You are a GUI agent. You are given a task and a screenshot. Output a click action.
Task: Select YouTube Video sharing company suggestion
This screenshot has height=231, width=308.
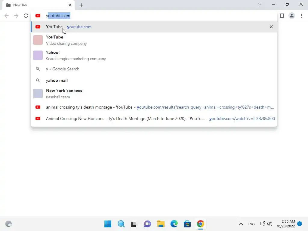click(x=154, y=40)
